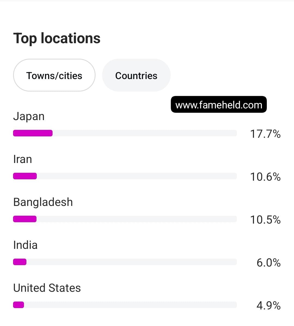Click the magenta fill of India's bar
The height and width of the screenshot is (326, 294).
[x=20, y=262]
